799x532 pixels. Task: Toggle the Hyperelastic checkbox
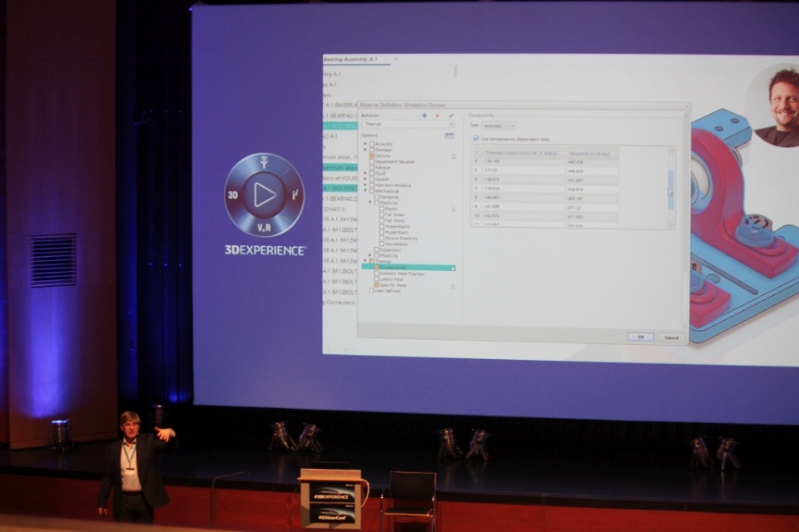click(382, 226)
